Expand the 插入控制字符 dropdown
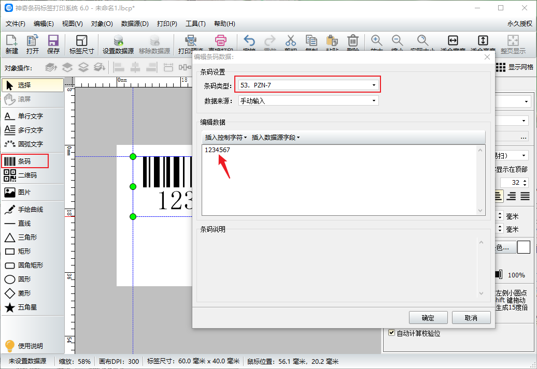Screen dimensions: 537x369 tap(226, 138)
